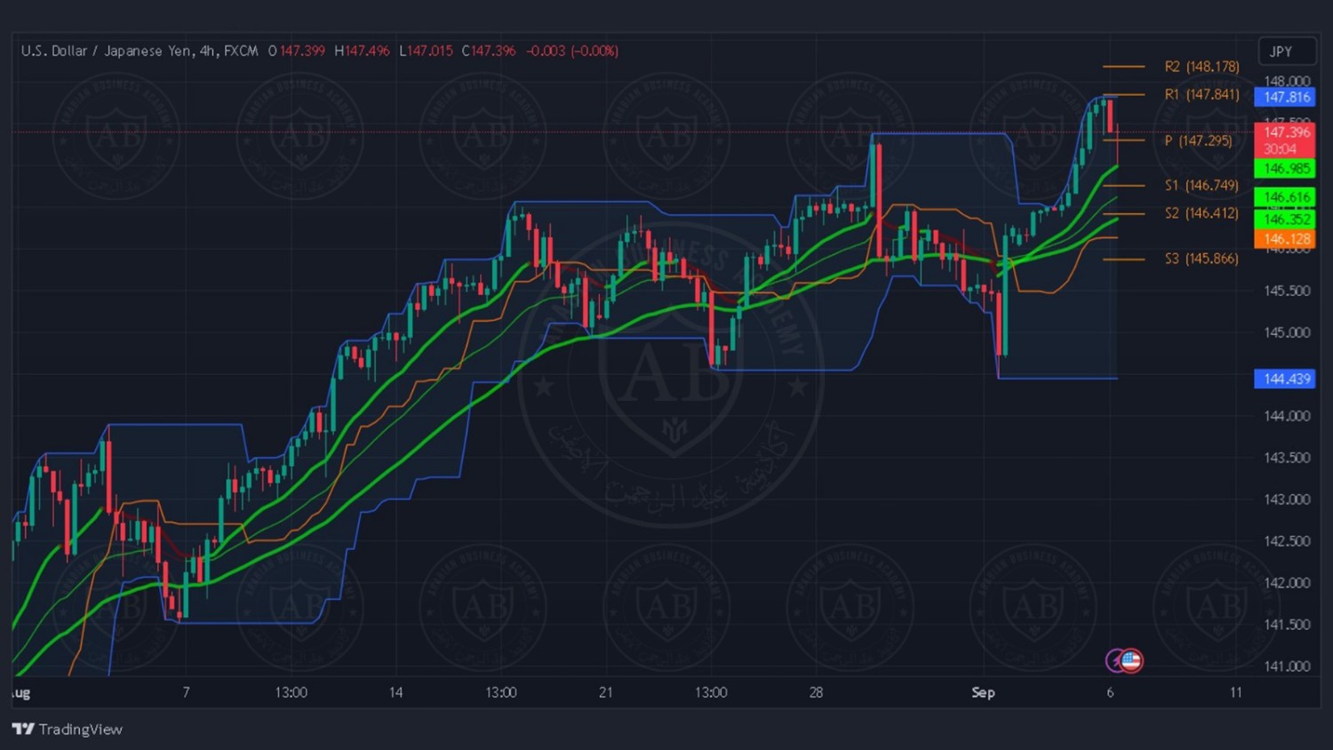
Task: Click the change value -0.003 (-0.00%)
Action: [572, 51]
